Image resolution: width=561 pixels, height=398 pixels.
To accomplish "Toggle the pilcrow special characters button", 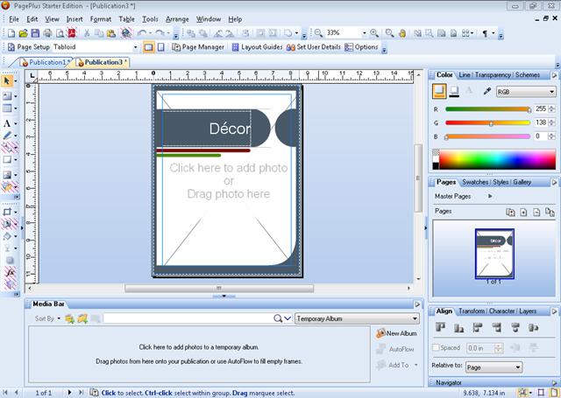I will click(x=485, y=33).
